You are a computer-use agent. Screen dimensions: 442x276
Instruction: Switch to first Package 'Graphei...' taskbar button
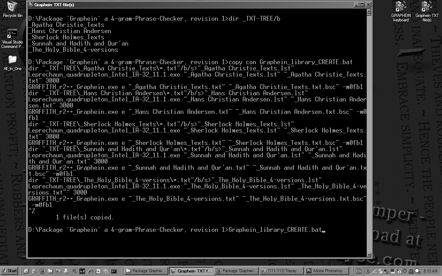pyautogui.click(x=146, y=271)
